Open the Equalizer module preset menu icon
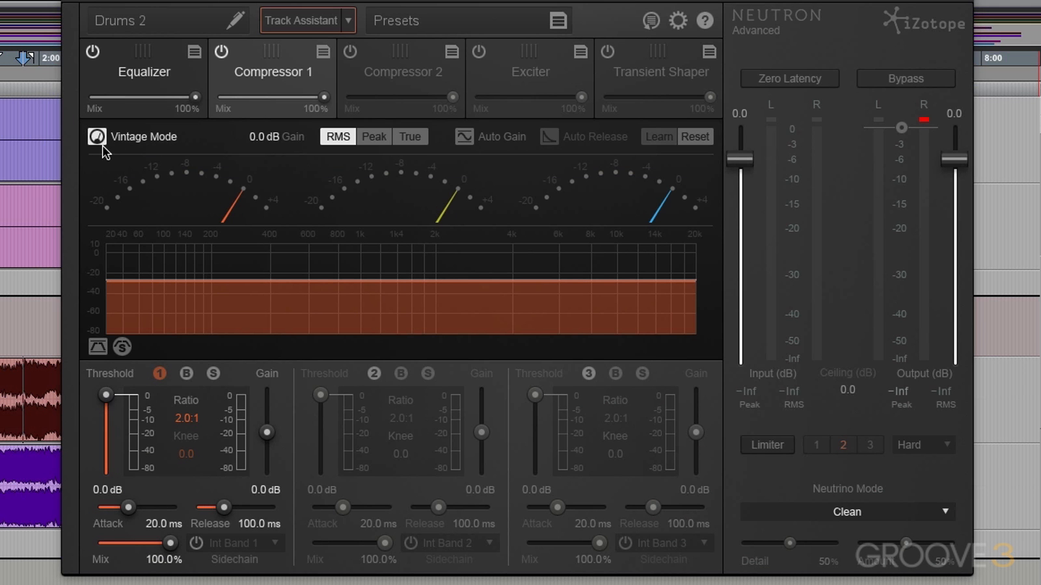The image size is (1041, 585). pos(194,51)
